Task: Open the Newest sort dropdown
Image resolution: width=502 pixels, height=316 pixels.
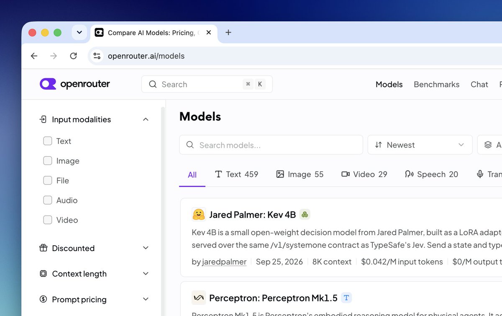Action: point(420,145)
